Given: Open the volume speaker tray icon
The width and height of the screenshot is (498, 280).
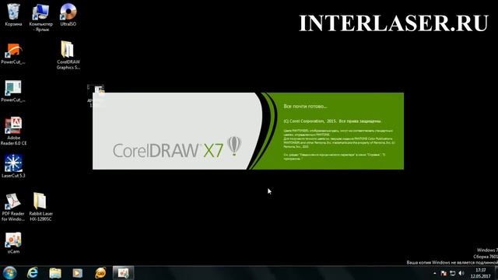Looking at the screenshot, I should pyautogui.click(x=461, y=273).
